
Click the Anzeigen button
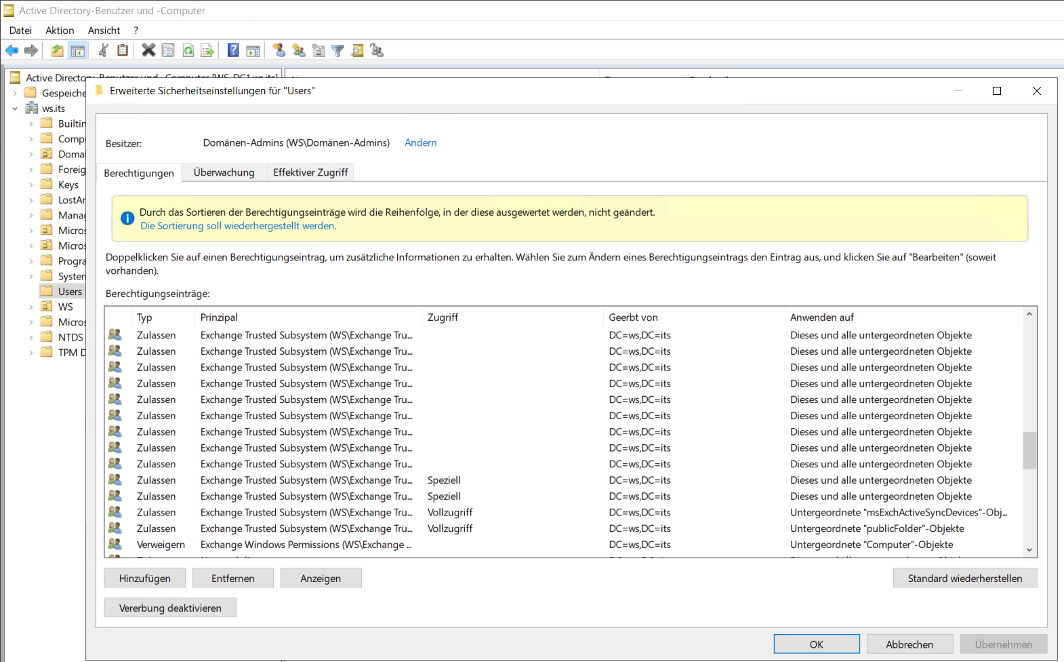[321, 578]
